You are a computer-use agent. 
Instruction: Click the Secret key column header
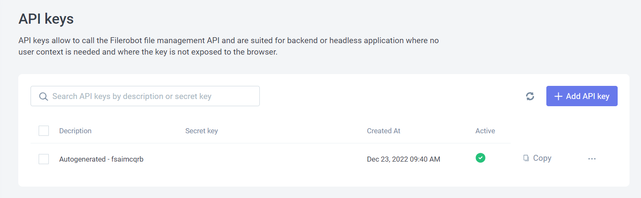click(201, 131)
